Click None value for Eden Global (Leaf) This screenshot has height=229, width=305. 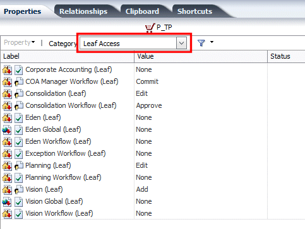tap(144, 129)
